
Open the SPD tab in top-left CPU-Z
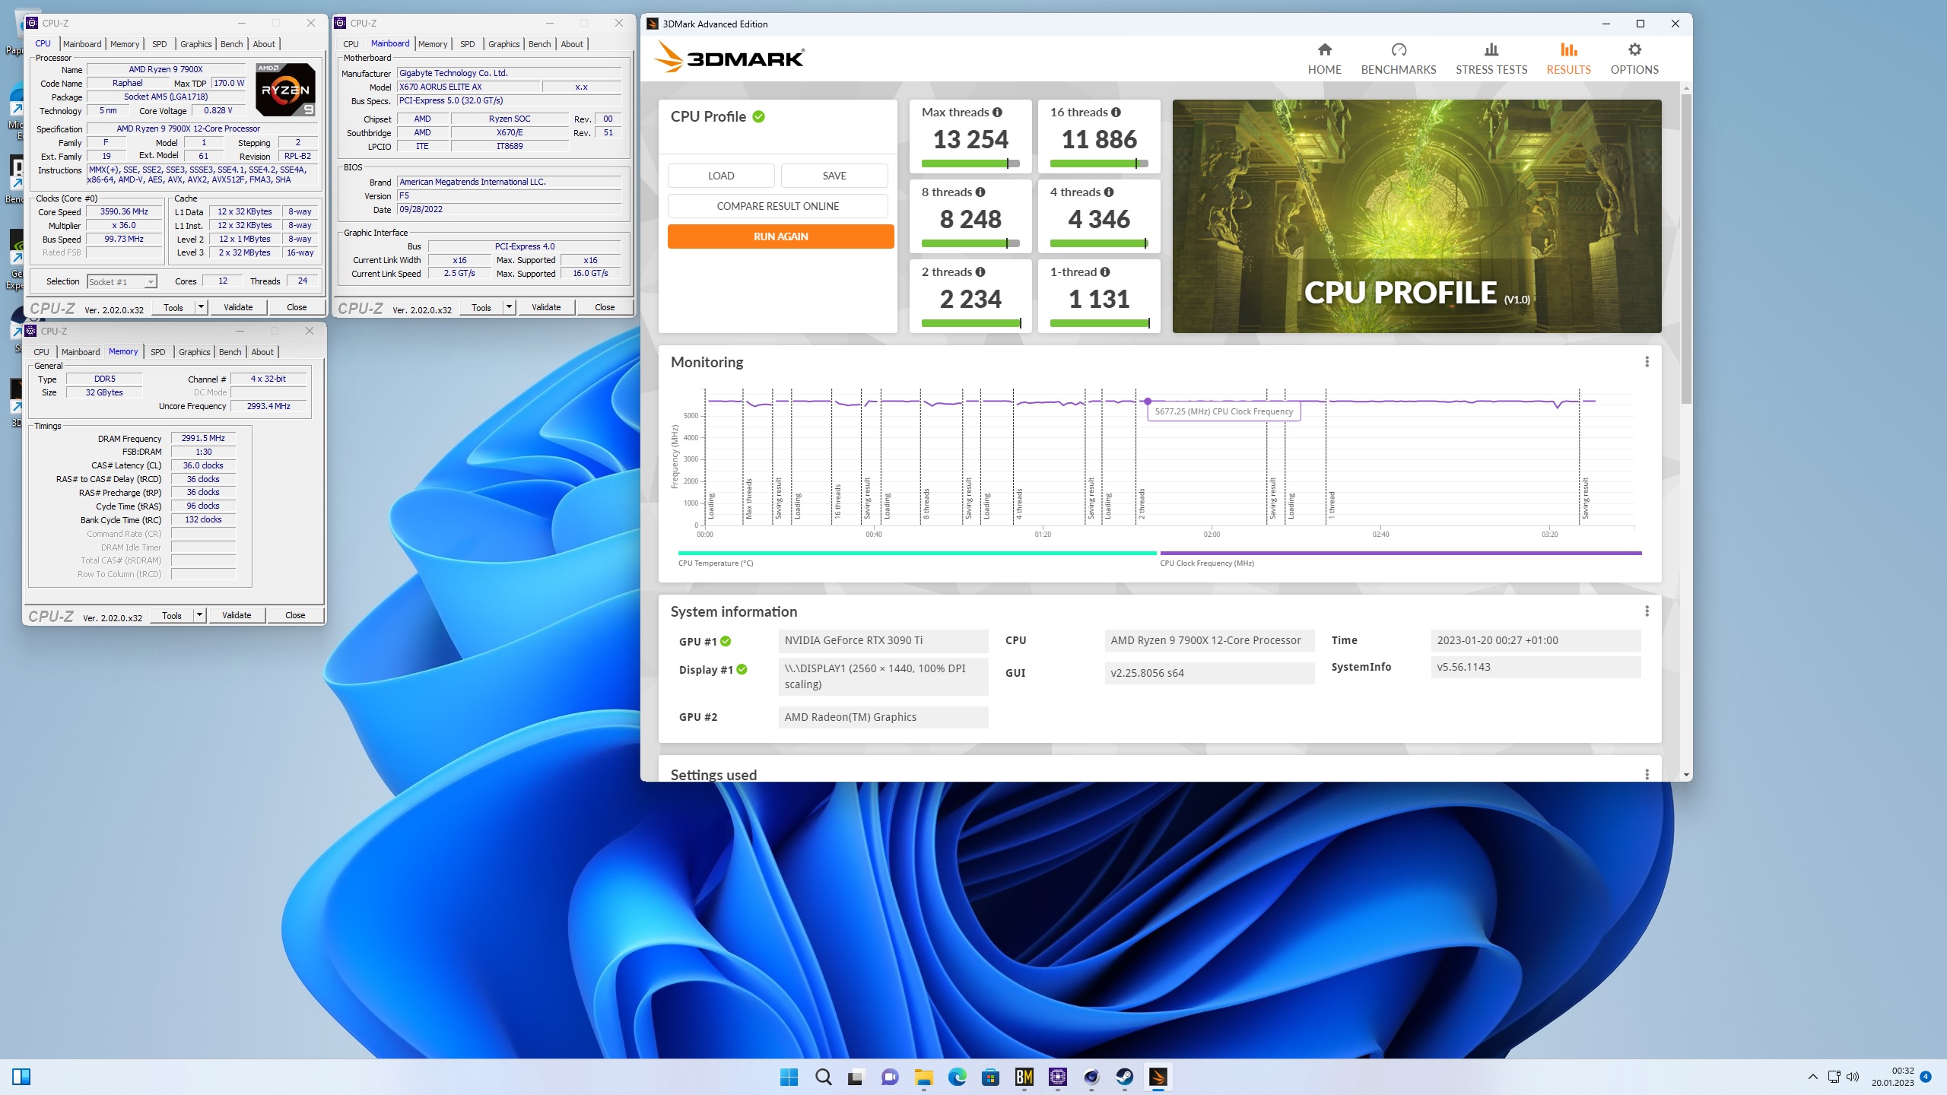(x=159, y=44)
